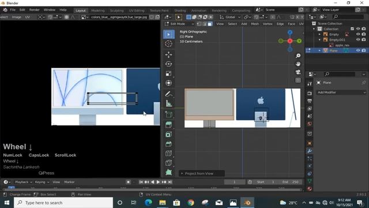Select the Transform tool
Image resolution: width=369 pixels, height=208 pixels.
[x=168, y=83]
